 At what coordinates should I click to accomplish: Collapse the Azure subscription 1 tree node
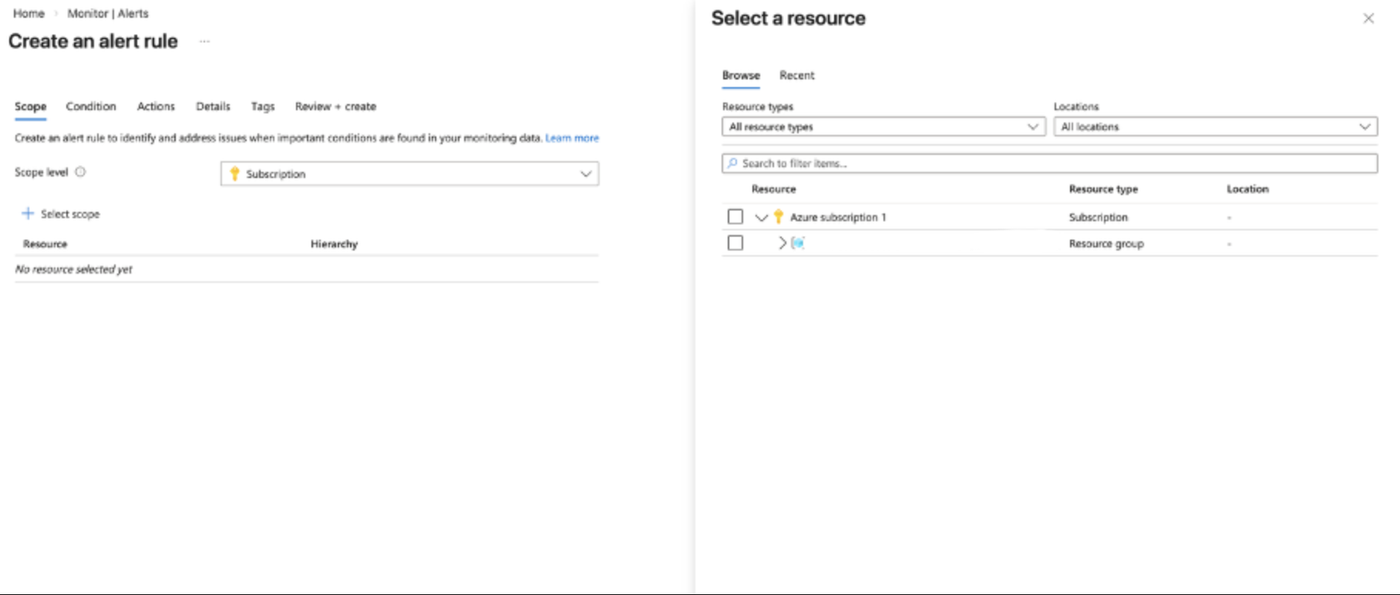point(762,217)
